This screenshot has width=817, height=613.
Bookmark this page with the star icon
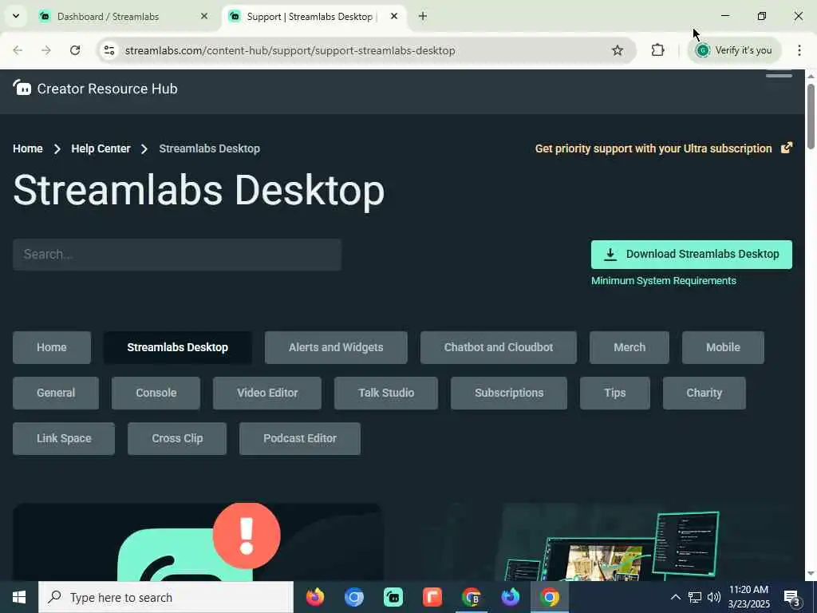618,50
